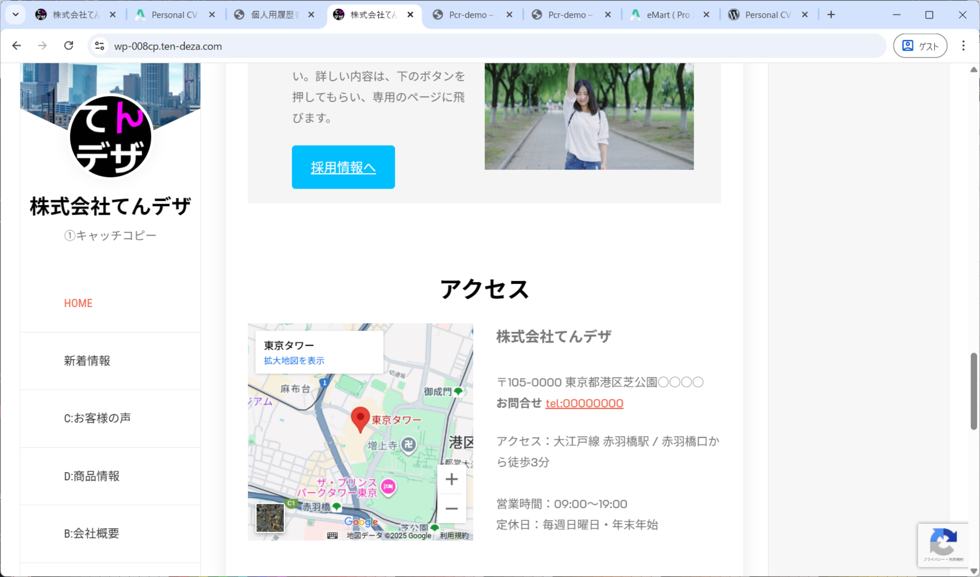Click the tel:00000000 link
Viewport: 980px width, 577px height.
pos(584,403)
